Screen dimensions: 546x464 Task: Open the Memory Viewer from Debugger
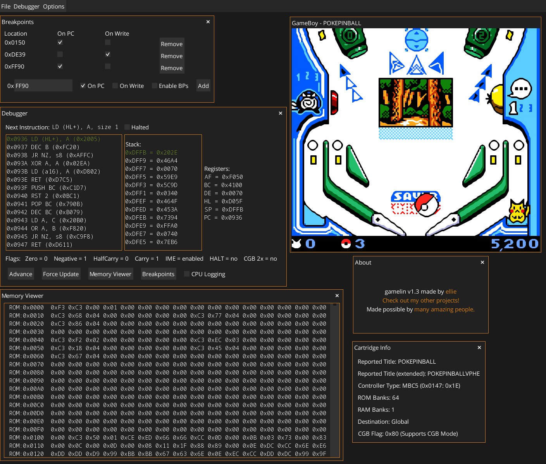110,274
